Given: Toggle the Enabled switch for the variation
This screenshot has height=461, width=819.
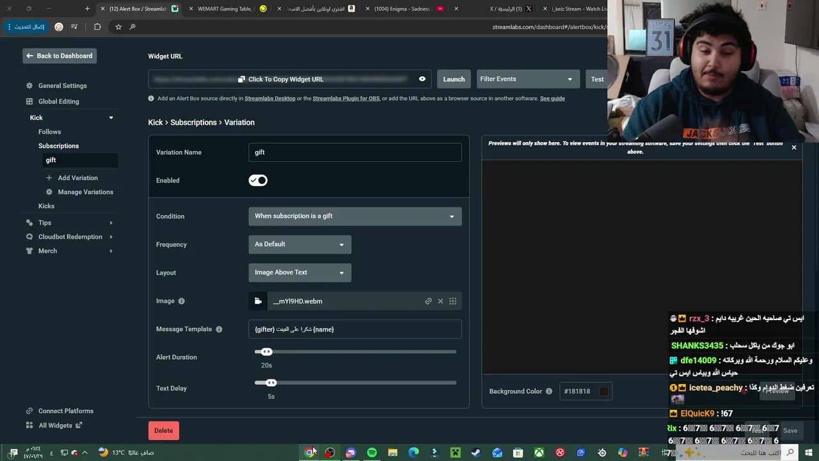Looking at the screenshot, I should 258,181.
